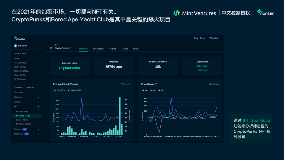
Task: Open the Etherscan link
Action: click(202, 66)
